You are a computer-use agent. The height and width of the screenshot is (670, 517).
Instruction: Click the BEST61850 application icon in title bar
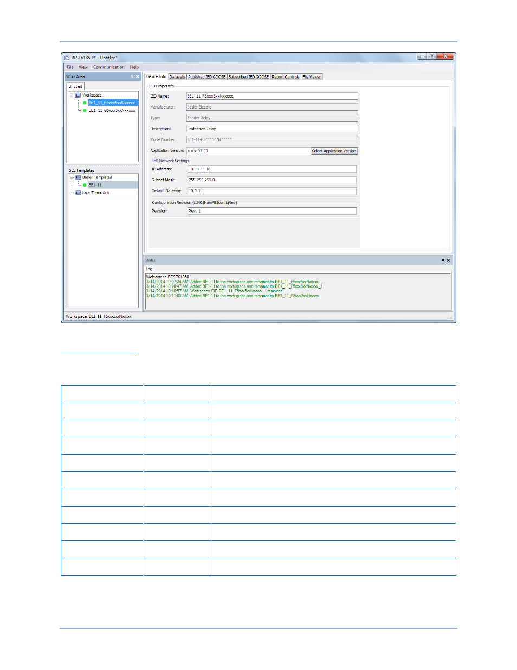[67, 58]
